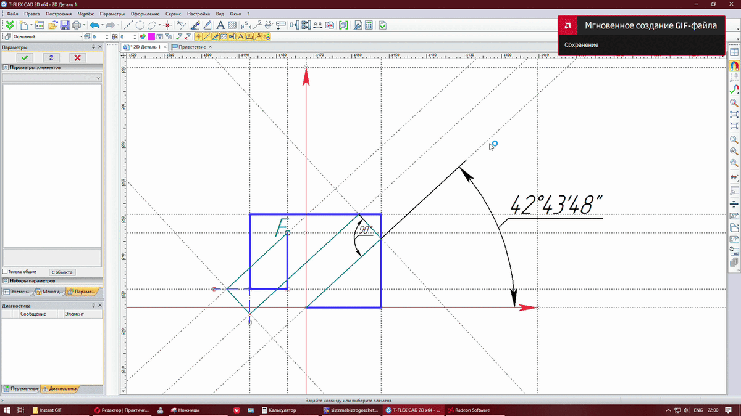Toggle the node selector filter (highlighted star icon)
741x416 pixels.
click(x=198, y=36)
